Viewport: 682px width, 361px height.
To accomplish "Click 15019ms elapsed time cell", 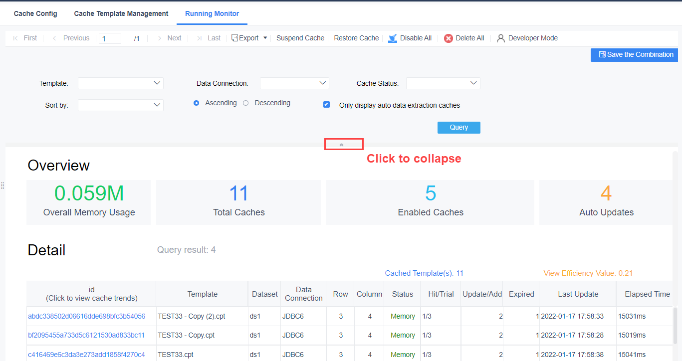I will [x=645, y=335].
